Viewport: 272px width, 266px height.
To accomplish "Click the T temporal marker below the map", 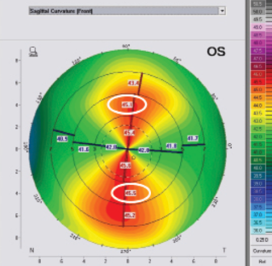I will (224, 251).
